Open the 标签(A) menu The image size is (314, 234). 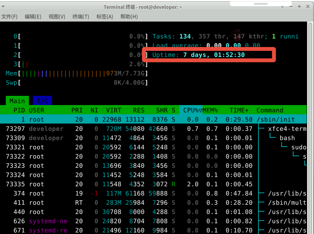[105, 17]
